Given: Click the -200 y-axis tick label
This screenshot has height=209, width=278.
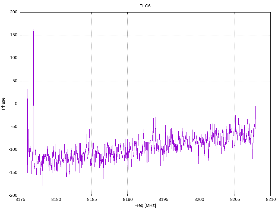Looking at the screenshot, I should coord(13,195).
